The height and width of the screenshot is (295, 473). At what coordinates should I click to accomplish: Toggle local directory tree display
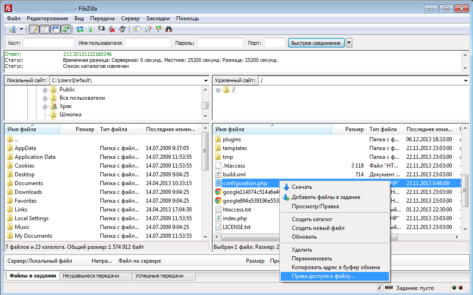pyautogui.click(x=45, y=29)
